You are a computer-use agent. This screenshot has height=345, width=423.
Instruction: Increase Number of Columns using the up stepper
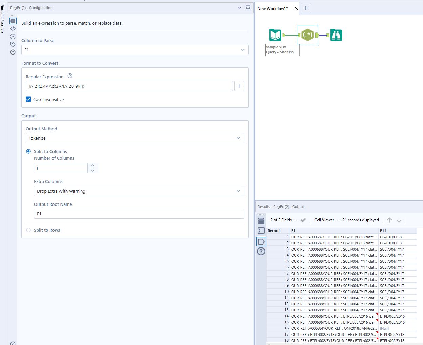[92, 165]
